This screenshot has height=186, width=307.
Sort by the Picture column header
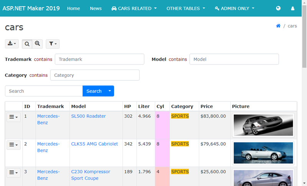(x=241, y=106)
